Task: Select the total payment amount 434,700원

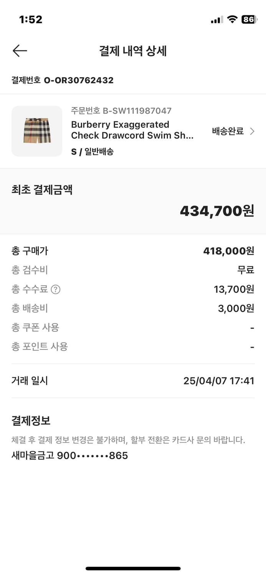Action: click(218, 210)
